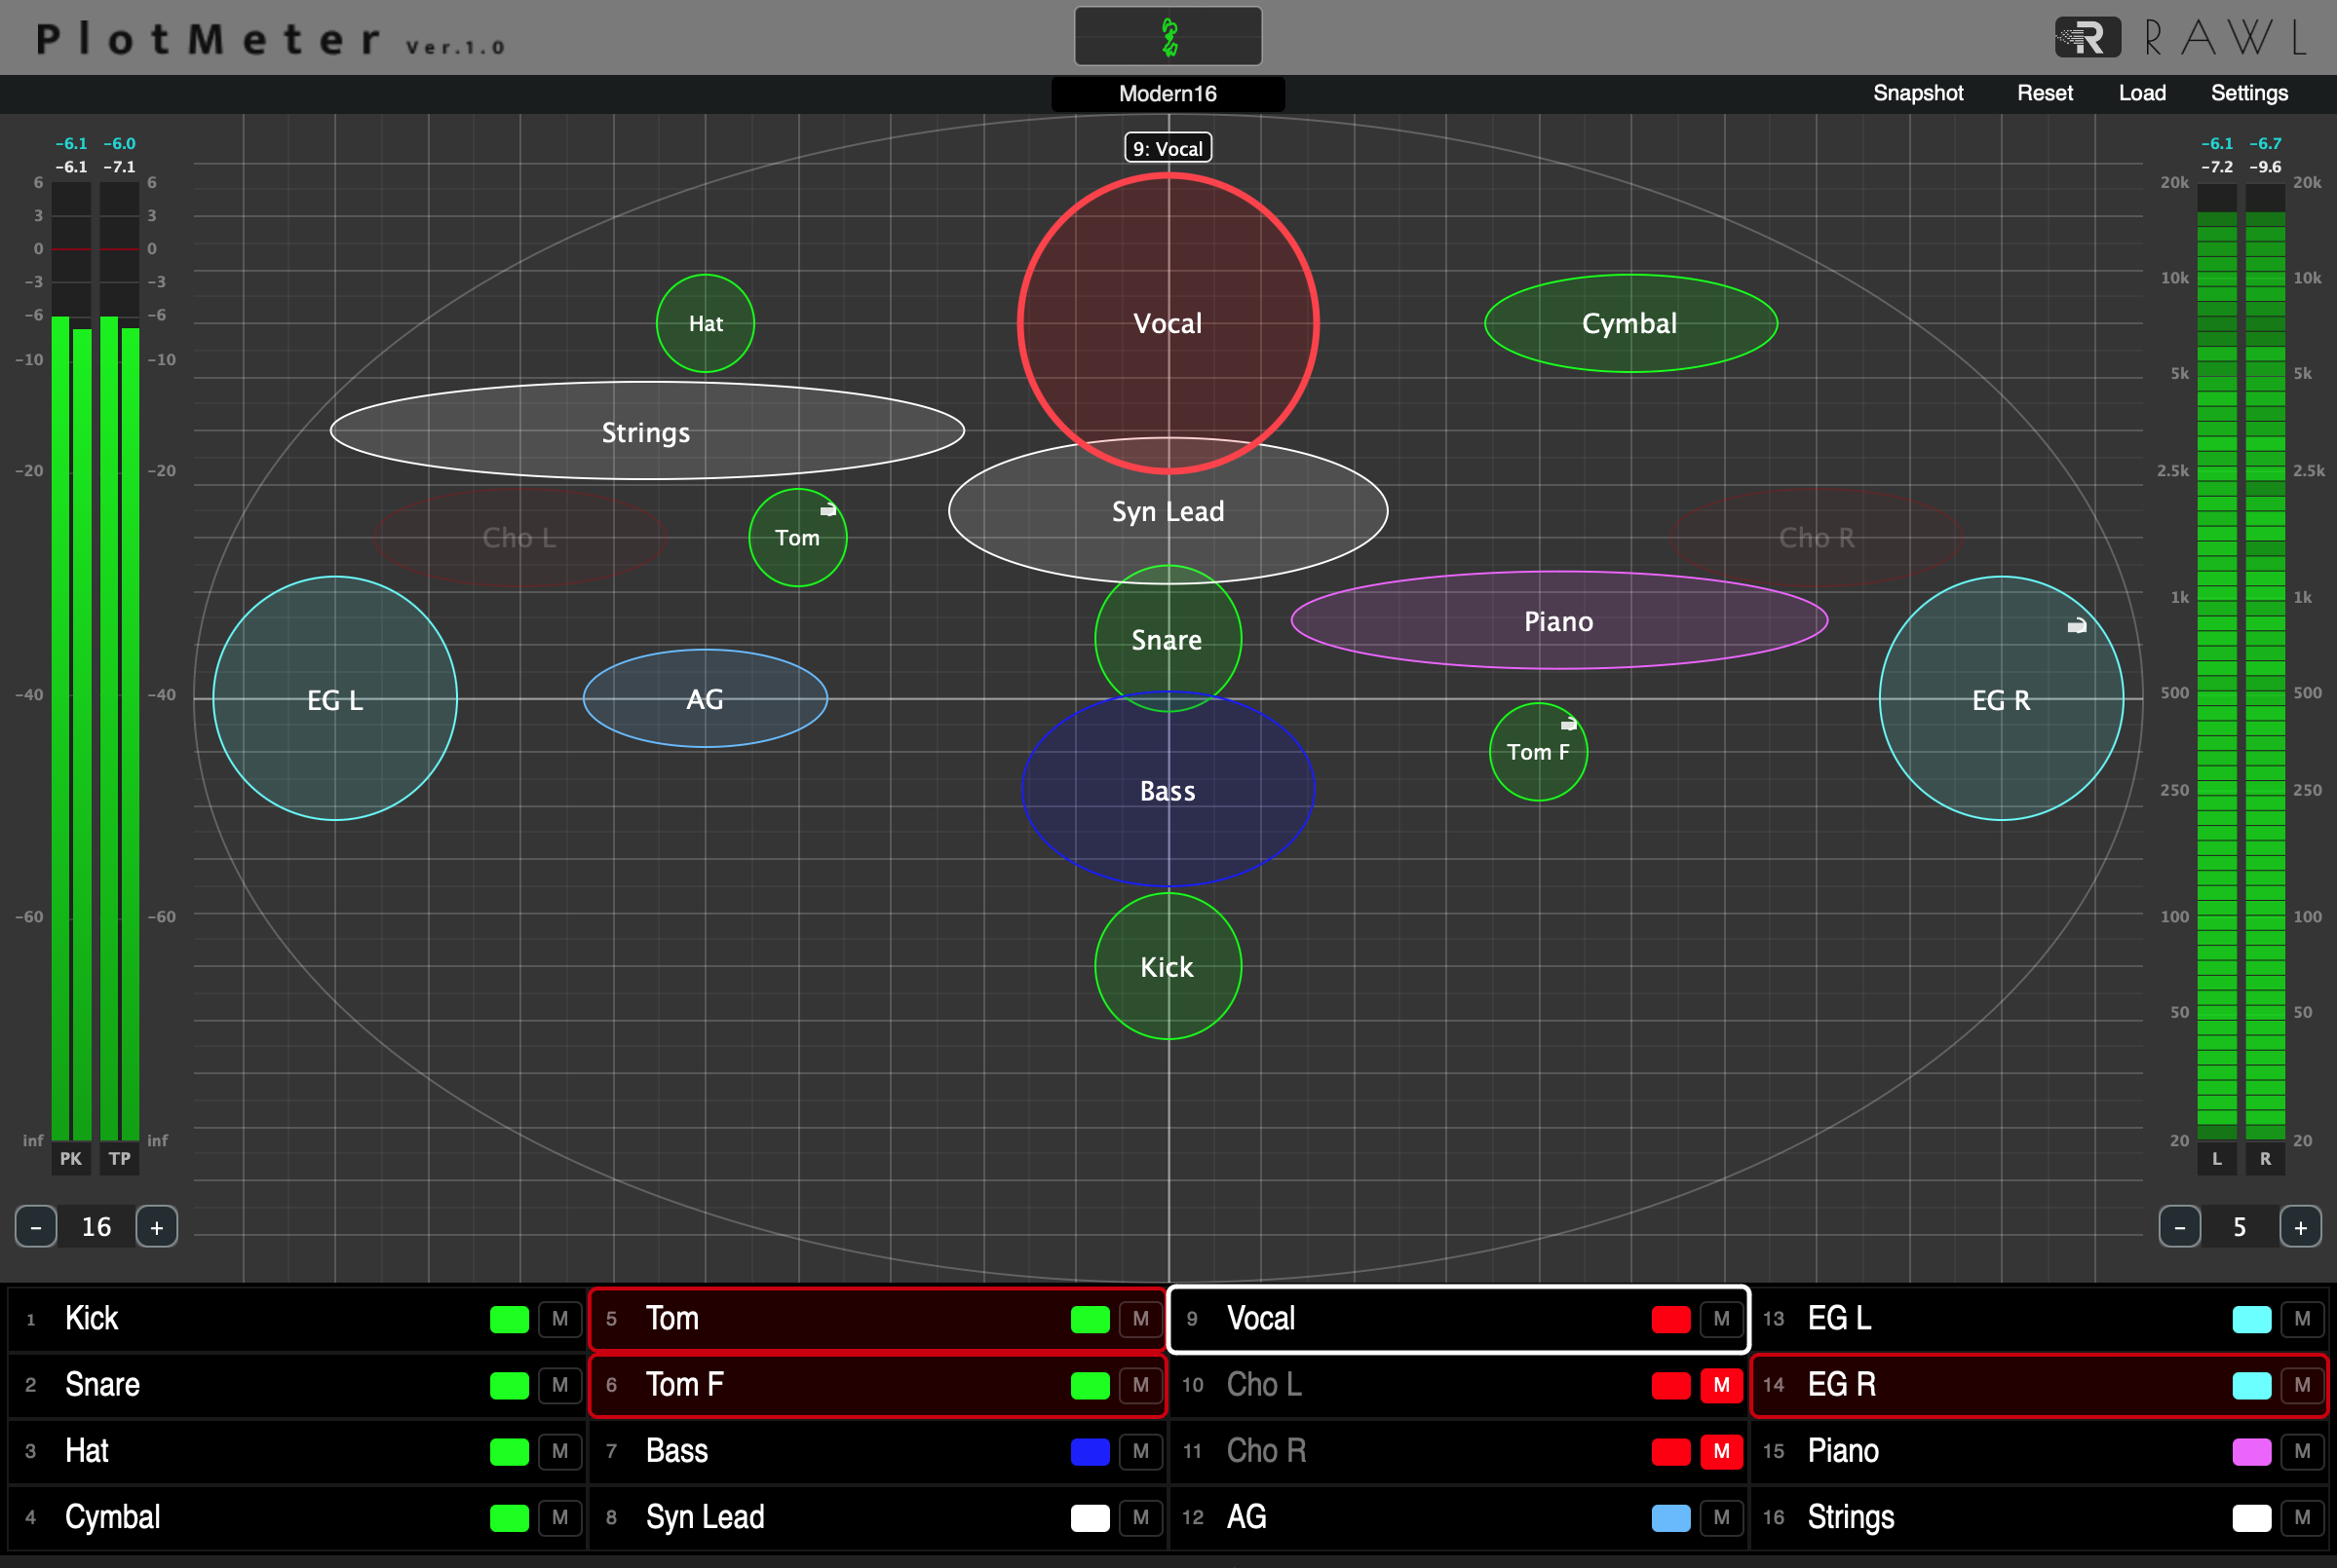The image size is (2337, 1568).
Task: Click the green waveform icon at top
Action: (x=1168, y=37)
